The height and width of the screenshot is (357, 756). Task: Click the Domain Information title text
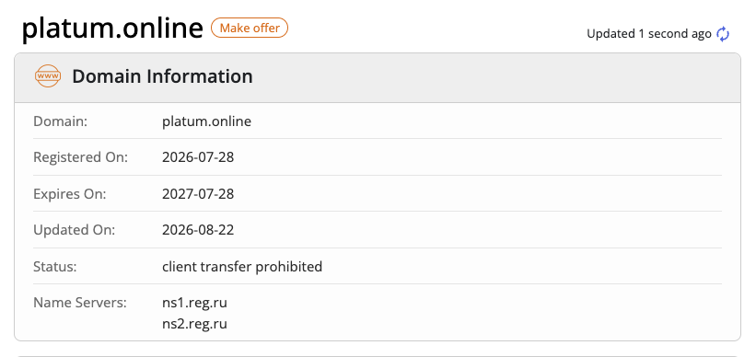(162, 76)
